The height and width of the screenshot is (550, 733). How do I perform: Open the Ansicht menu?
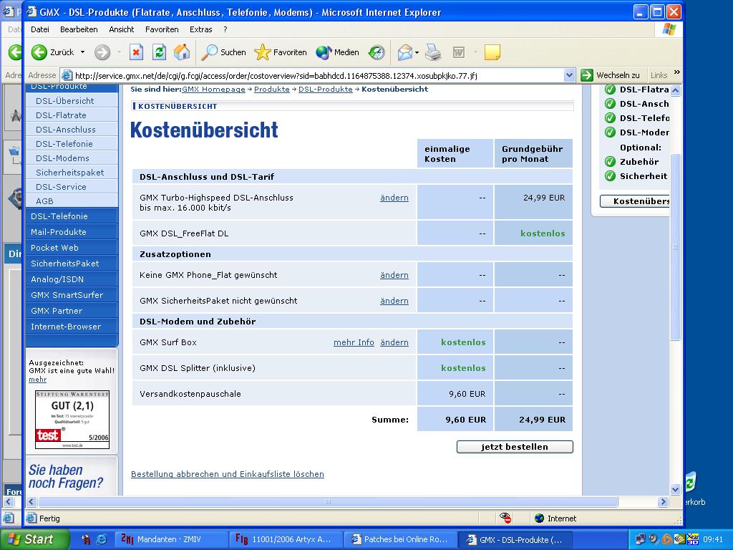tap(122, 29)
